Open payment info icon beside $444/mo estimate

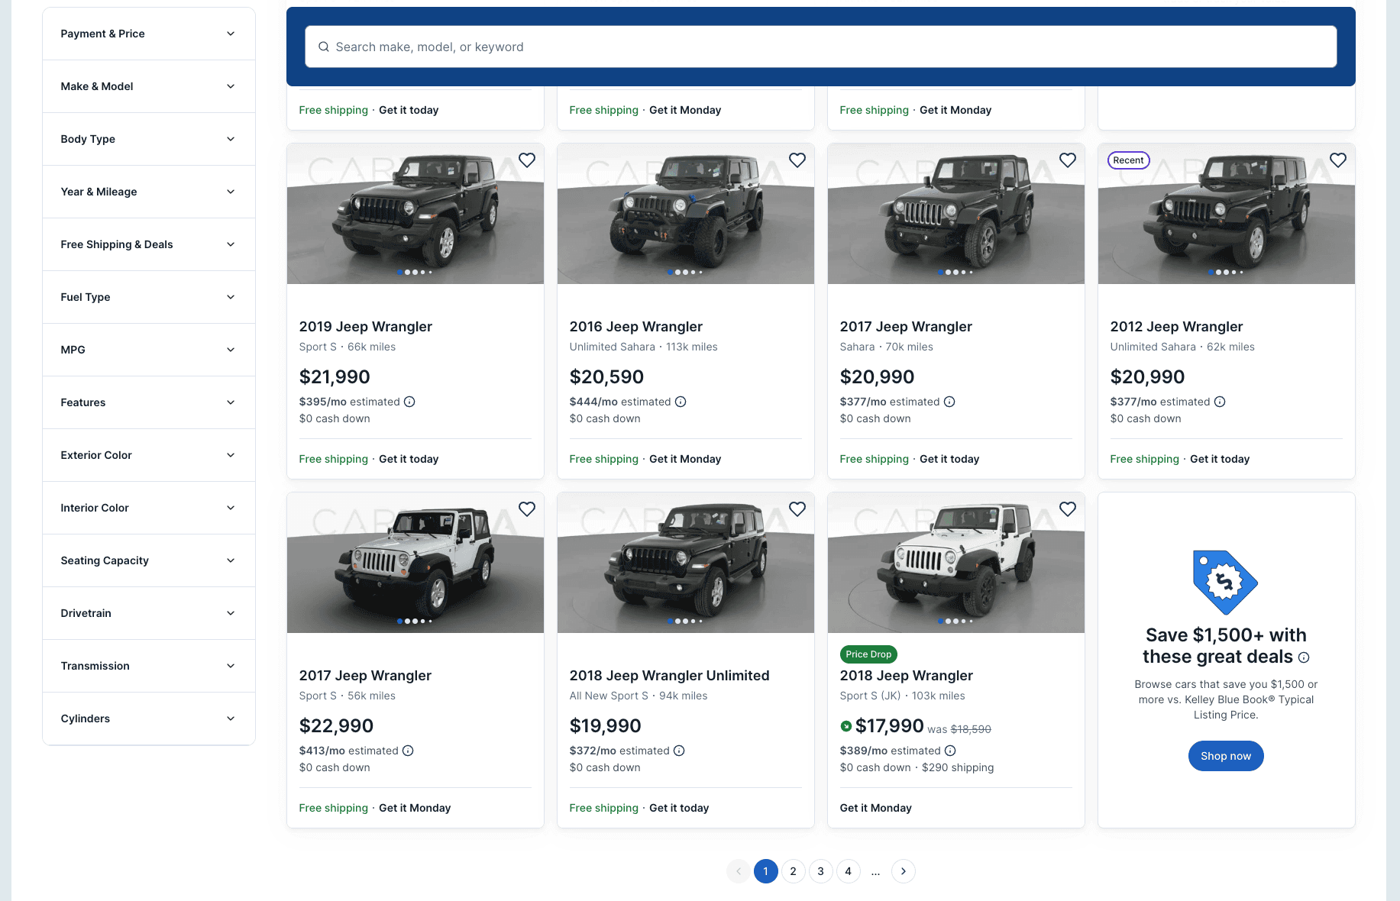click(x=681, y=402)
